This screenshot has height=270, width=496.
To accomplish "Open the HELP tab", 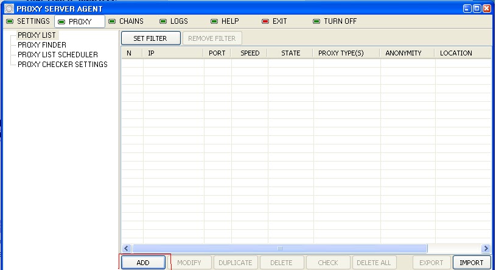I will coord(225,21).
